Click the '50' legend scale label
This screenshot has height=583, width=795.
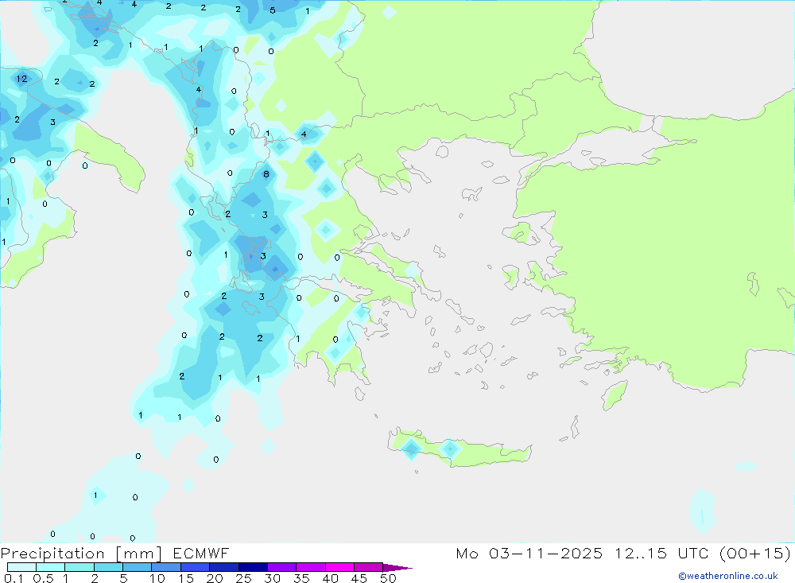pyautogui.click(x=388, y=578)
